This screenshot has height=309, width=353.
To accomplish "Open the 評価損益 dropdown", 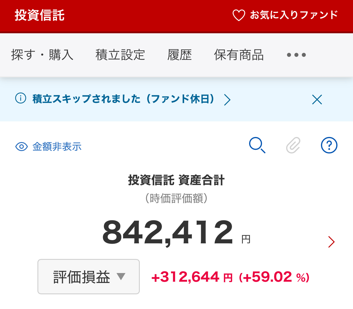I will tap(89, 277).
